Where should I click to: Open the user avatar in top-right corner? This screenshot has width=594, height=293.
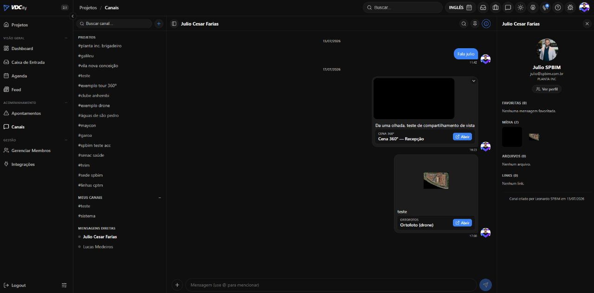pos(584,7)
